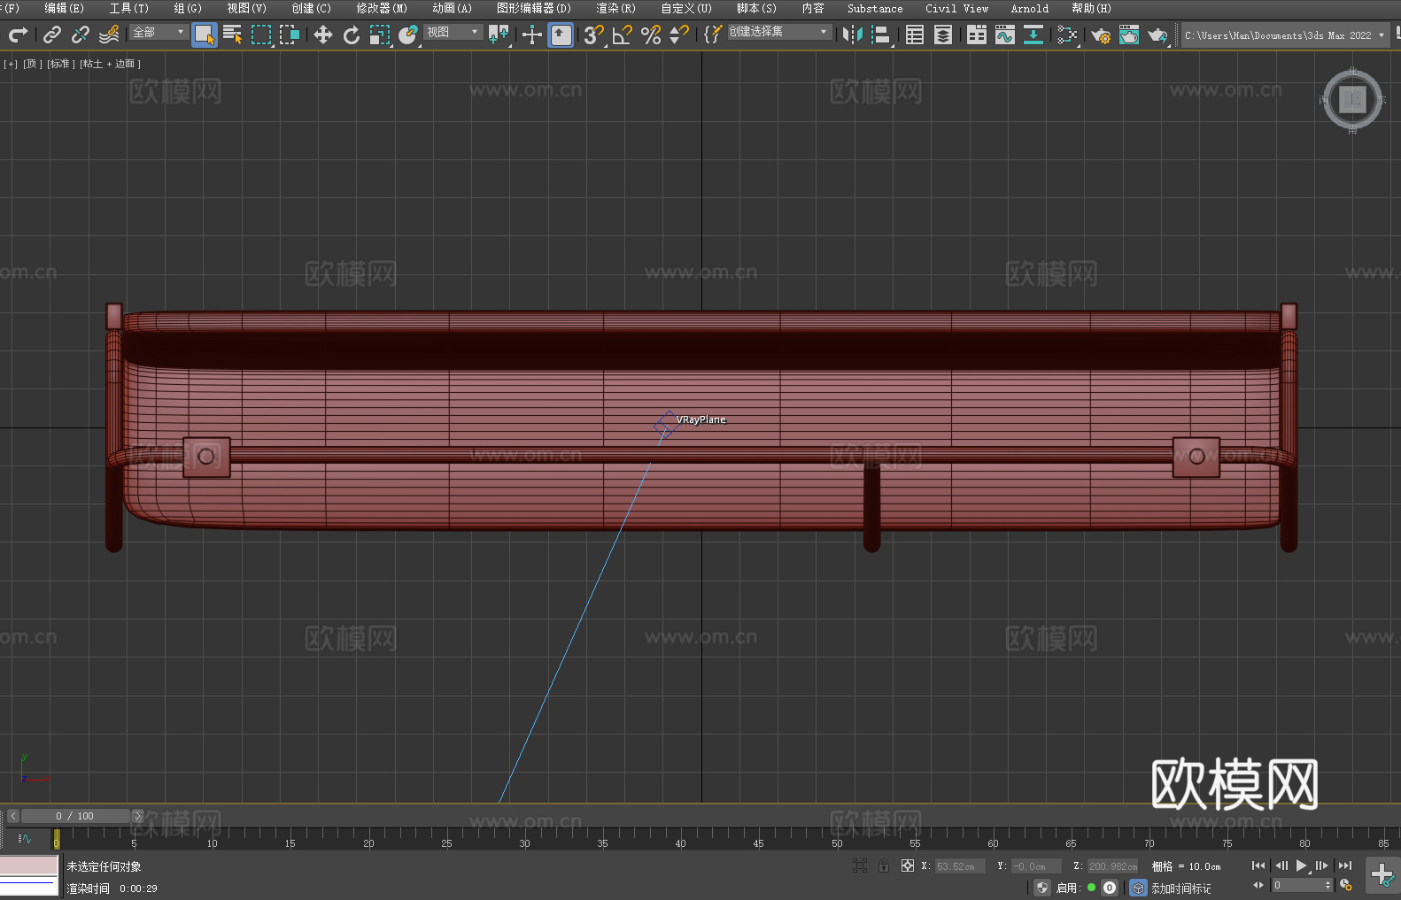Open the 创建(C) menu
The height and width of the screenshot is (900, 1401).
(311, 8)
